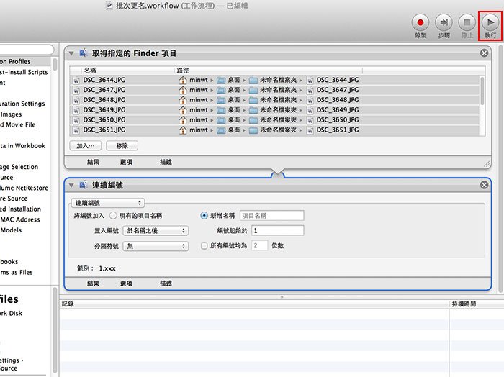Viewport: 504px width, 377px height.
Task: Run the workflow with 執行 button
Action: click(x=490, y=22)
